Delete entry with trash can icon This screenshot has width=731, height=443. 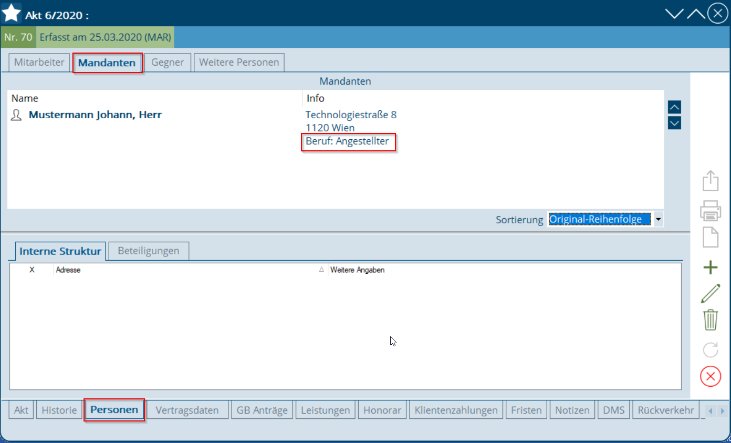710,320
